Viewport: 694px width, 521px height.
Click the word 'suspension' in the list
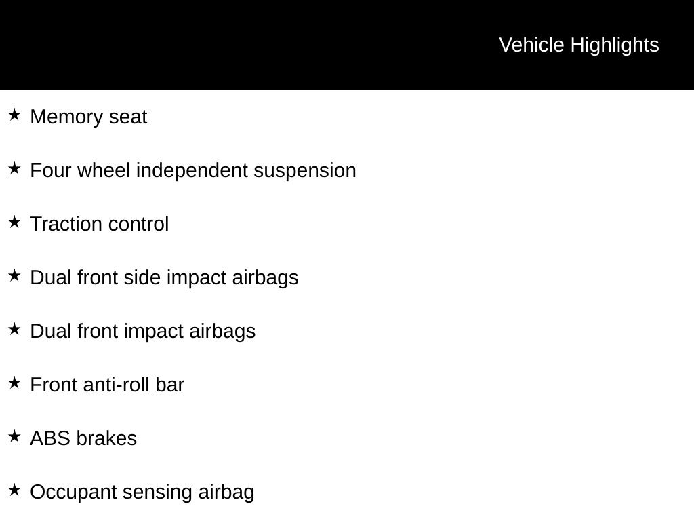tap(305, 170)
